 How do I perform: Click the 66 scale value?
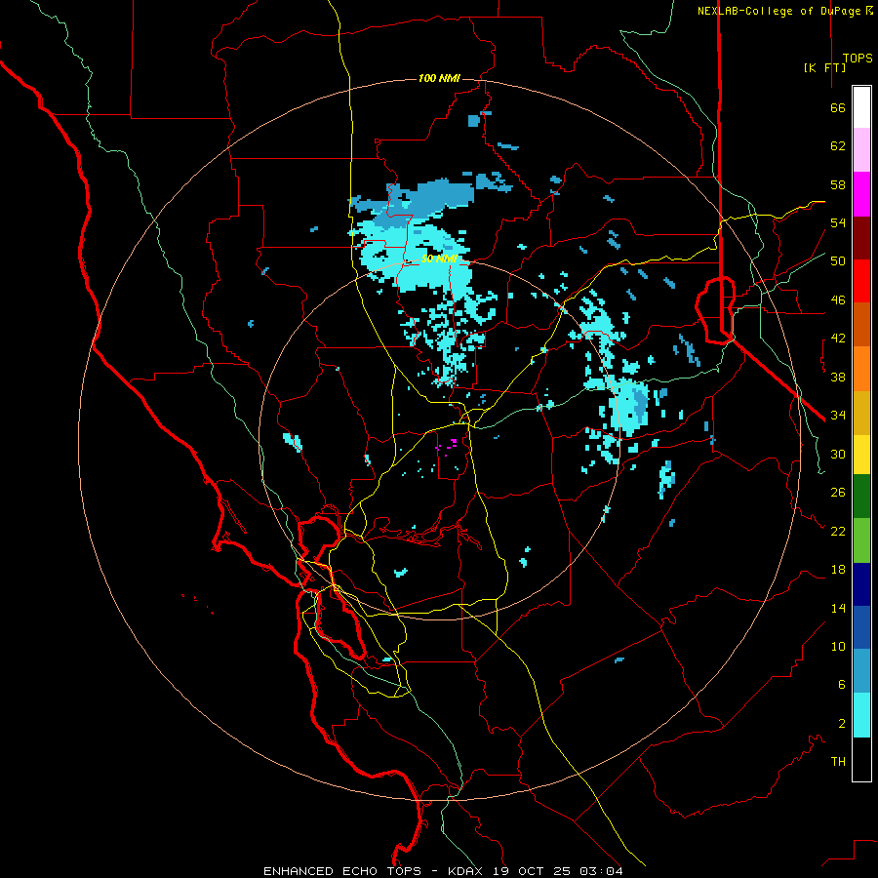tap(838, 108)
